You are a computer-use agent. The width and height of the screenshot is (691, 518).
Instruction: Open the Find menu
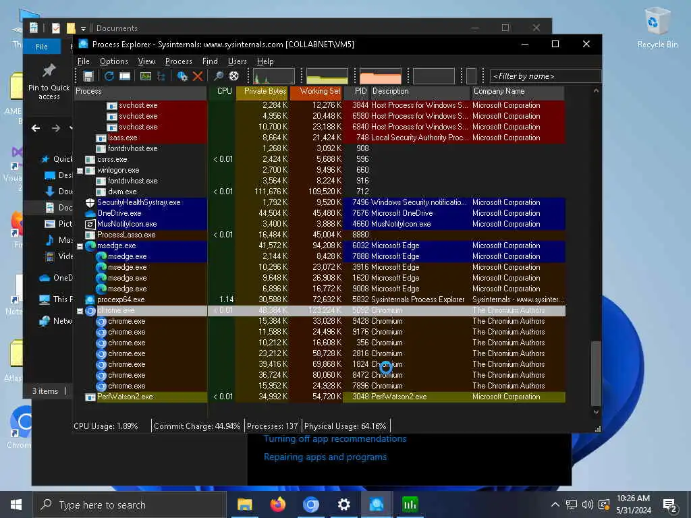point(210,61)
